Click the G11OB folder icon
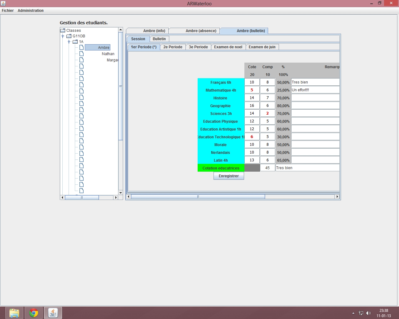The image size is (399, 319). pos(69,36)
